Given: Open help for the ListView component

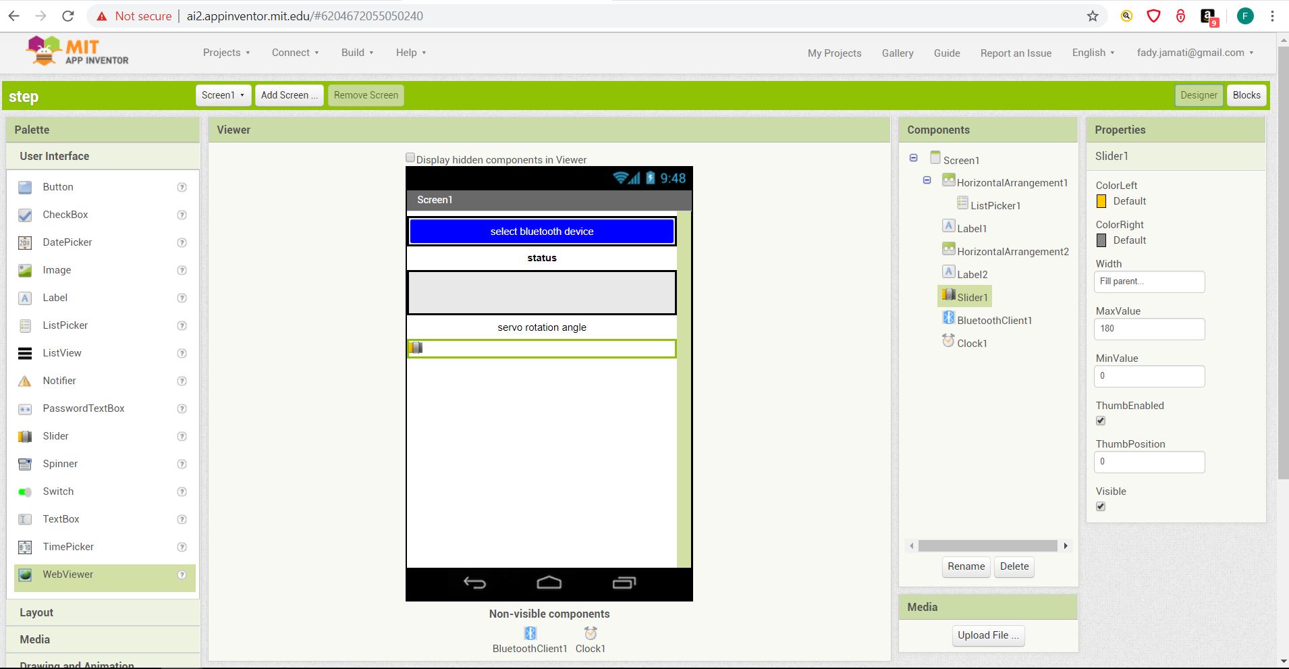Looking at the screenshot, I should 182,354.
